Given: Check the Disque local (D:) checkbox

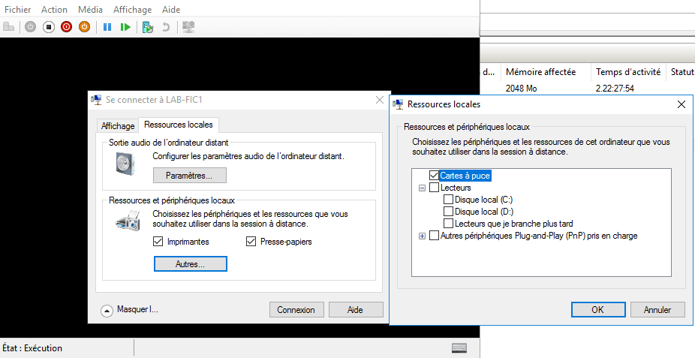Looking at the screenshot, I should tap(449, 212).
